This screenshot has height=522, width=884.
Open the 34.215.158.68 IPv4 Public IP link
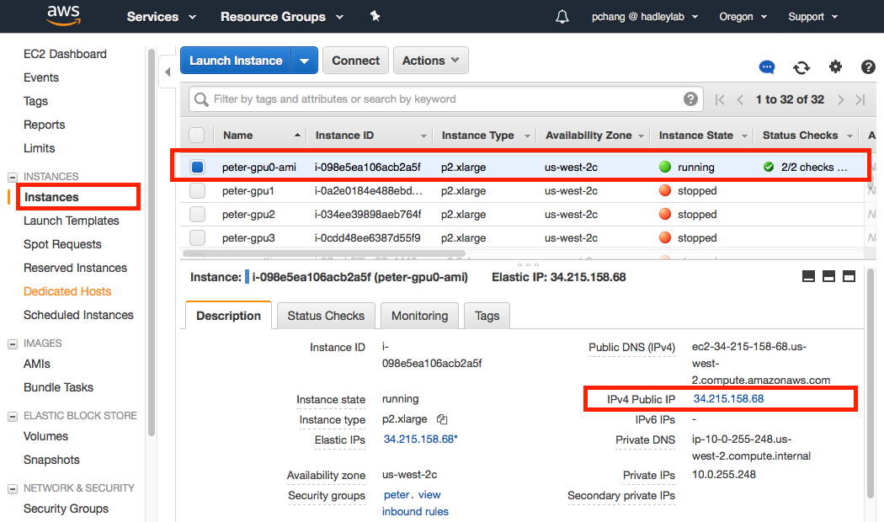click(x=728, y=398)
